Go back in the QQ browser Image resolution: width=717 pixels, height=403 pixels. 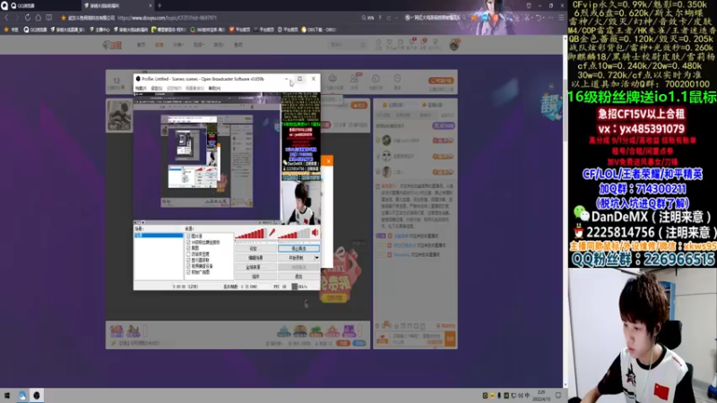(x=6, y=18)
